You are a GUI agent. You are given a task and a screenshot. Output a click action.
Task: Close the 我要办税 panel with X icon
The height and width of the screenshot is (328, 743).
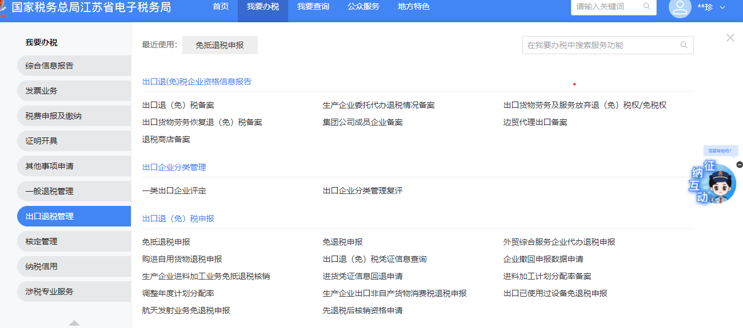point(730,38)
